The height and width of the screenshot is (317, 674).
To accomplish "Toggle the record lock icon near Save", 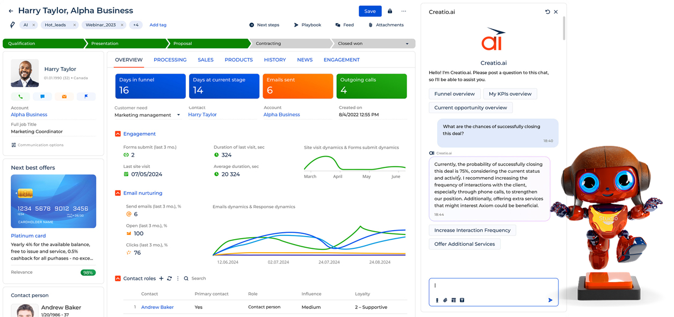I will click(389, 11).
